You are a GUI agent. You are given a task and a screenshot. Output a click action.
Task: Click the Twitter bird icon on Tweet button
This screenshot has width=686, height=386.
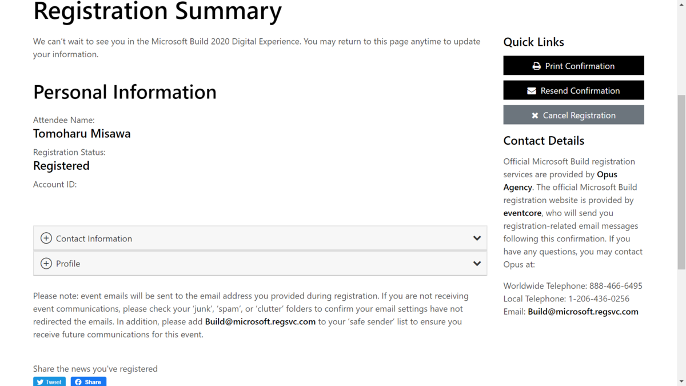point(40,382)
